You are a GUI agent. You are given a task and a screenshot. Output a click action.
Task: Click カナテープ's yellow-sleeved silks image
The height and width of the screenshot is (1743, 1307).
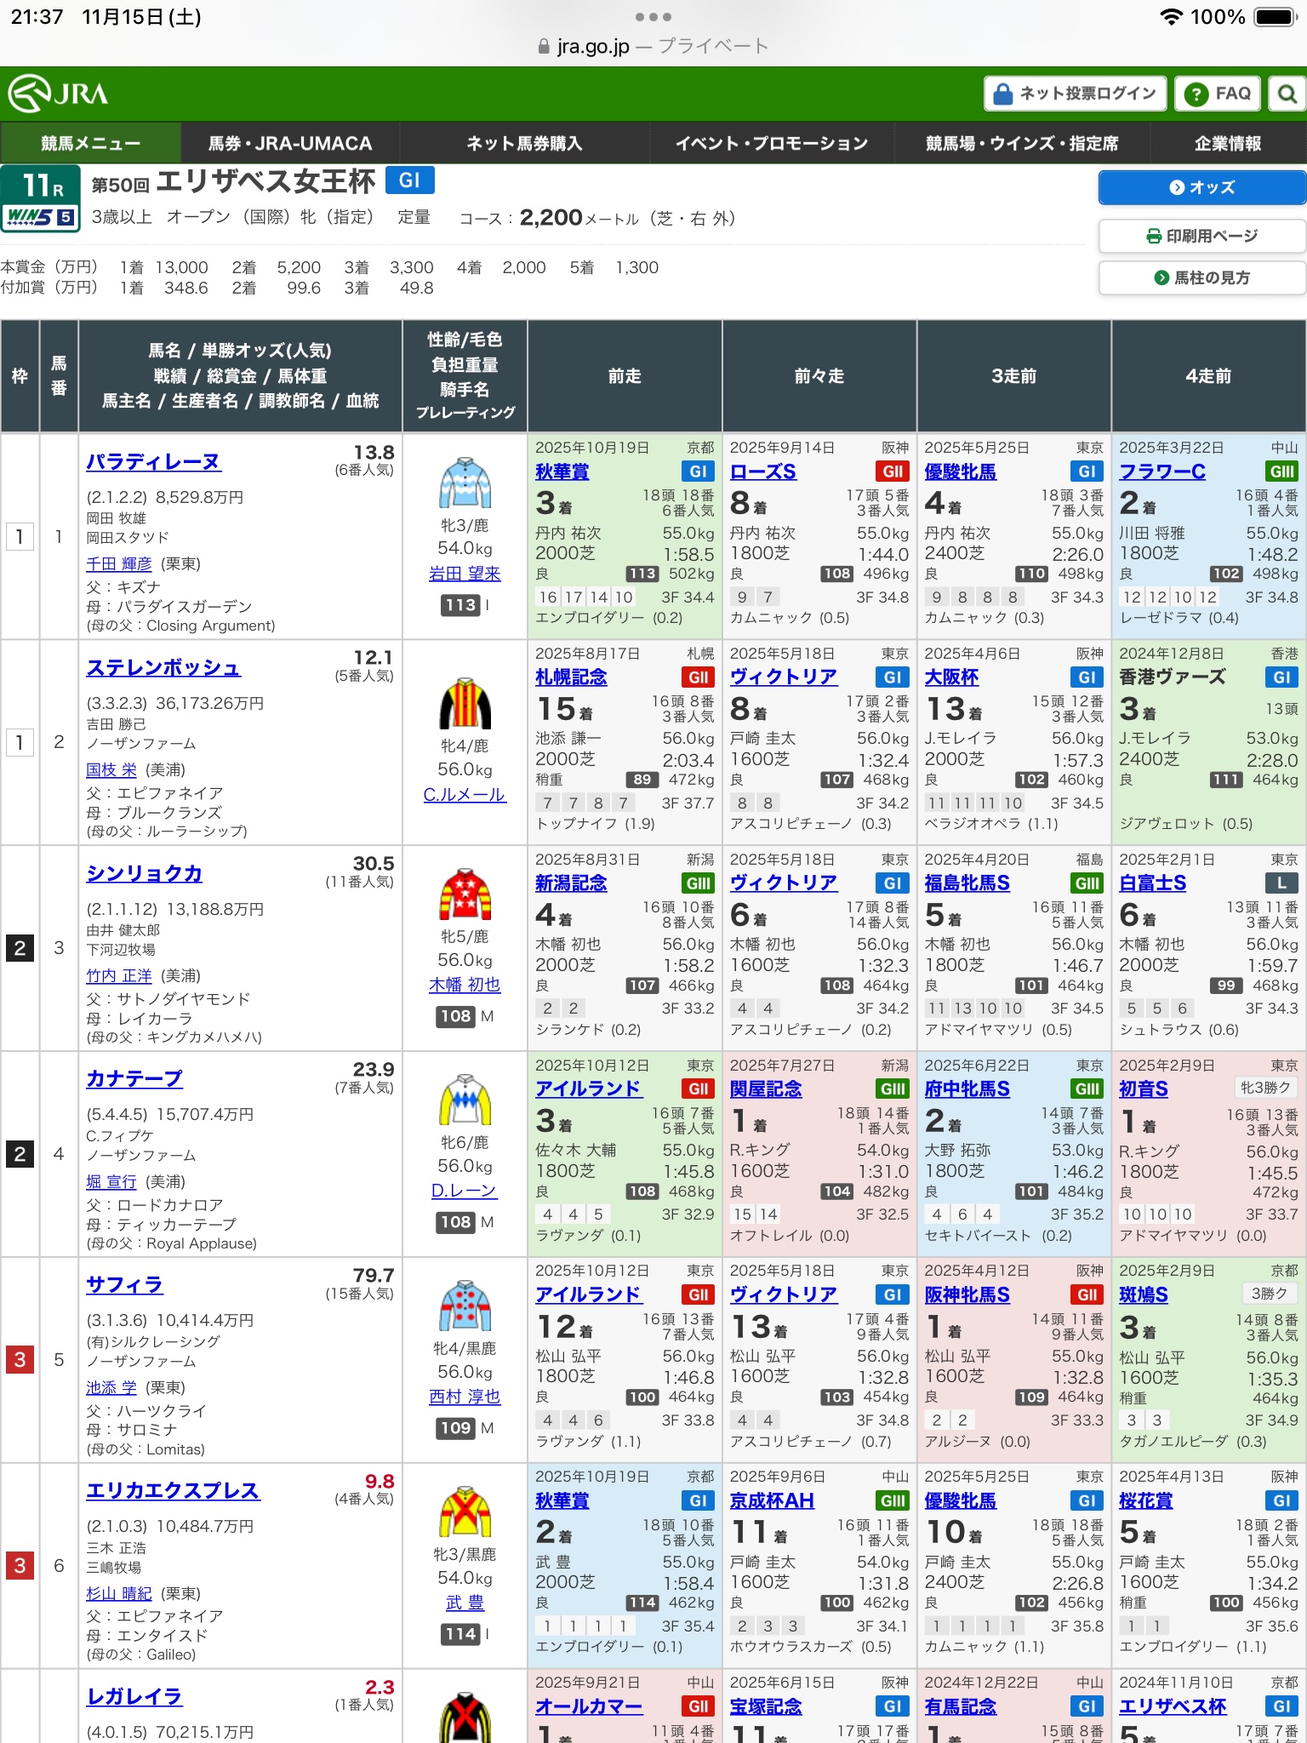pos(465,1100)
